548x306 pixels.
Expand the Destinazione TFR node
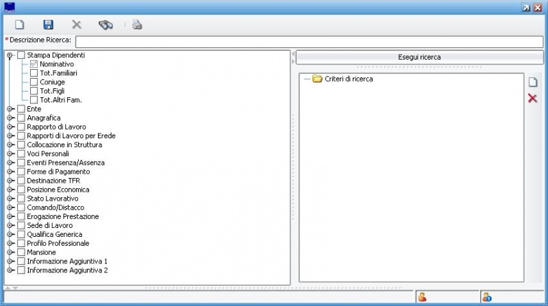click(10, 181)
